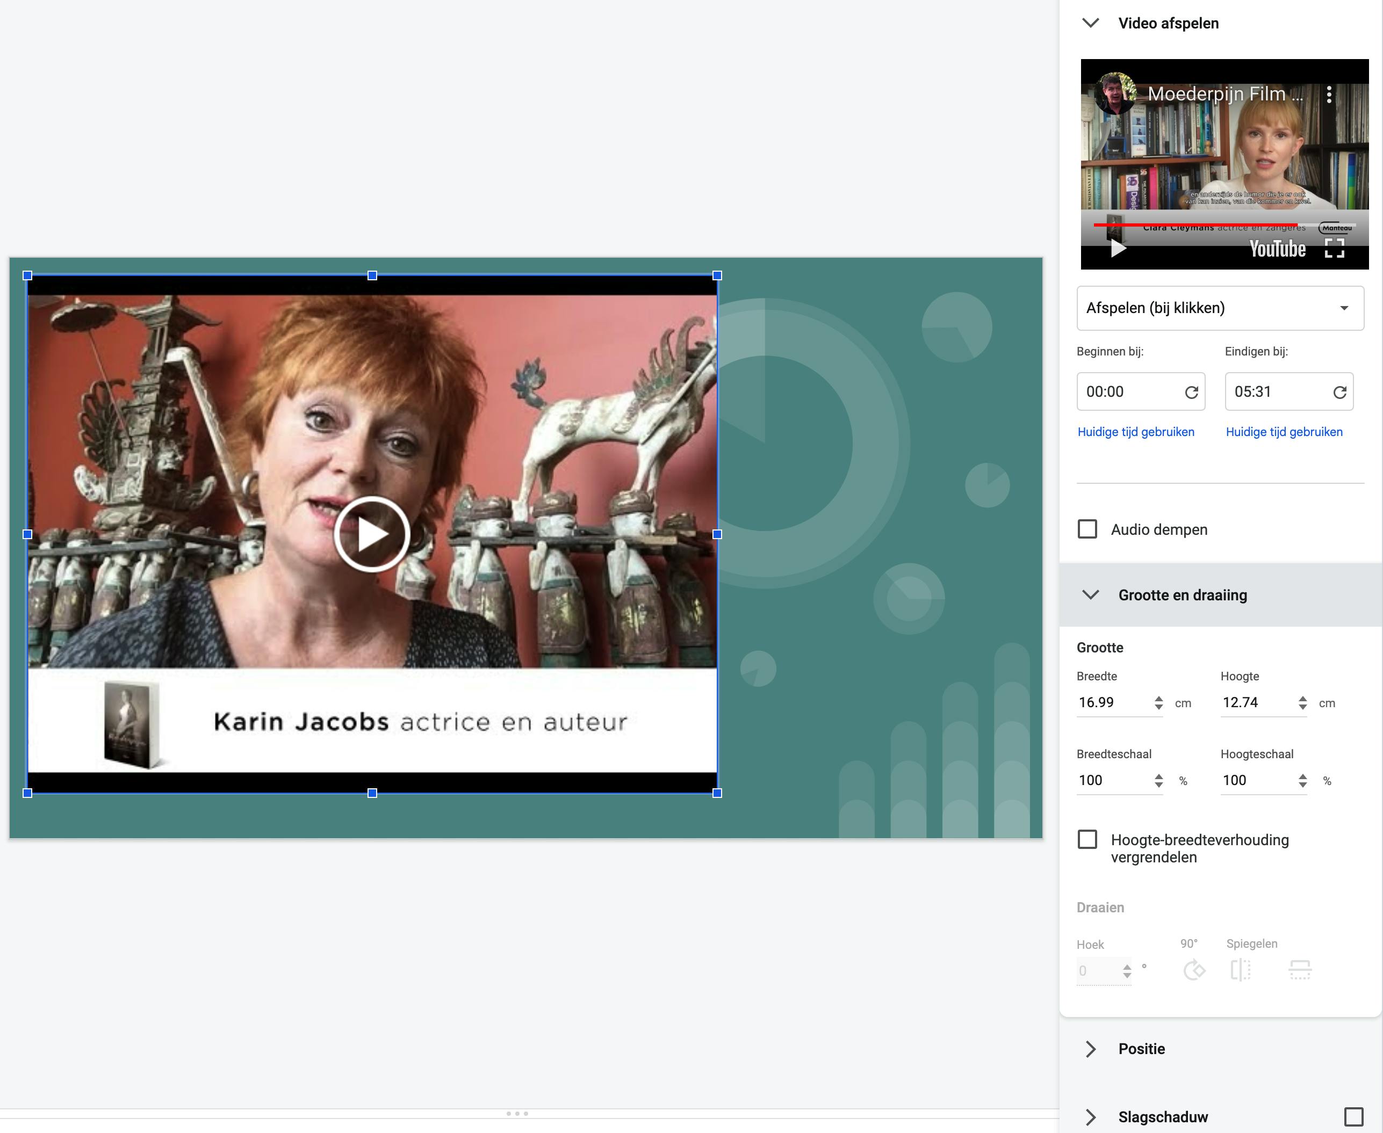Screen dimensions: 1383x1133
Task: Click 'Huidige tijd gebruiken' under Eindigen bij
Action: point(1284,432)
